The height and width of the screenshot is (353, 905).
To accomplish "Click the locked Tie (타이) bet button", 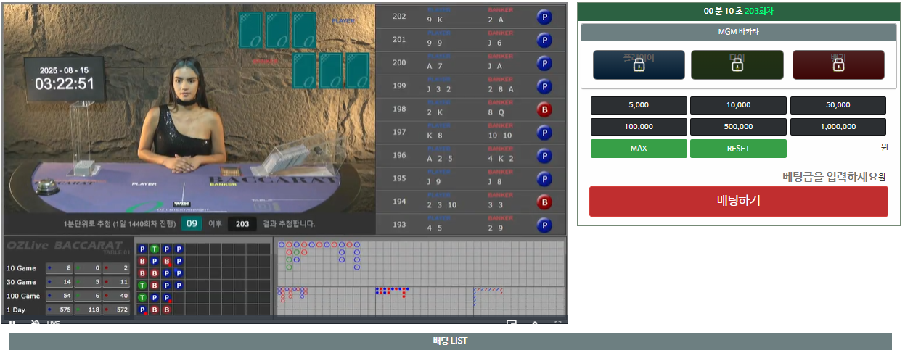I will tap(737, 65).
